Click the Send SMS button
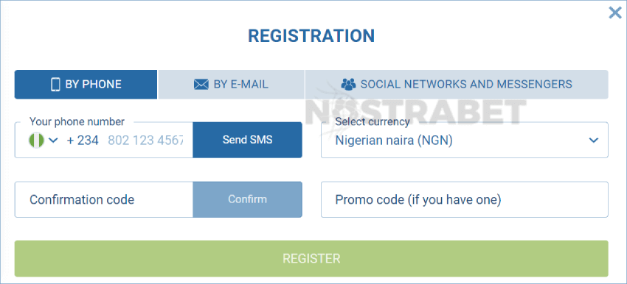 pyautogui.click(x=248, y=140)
